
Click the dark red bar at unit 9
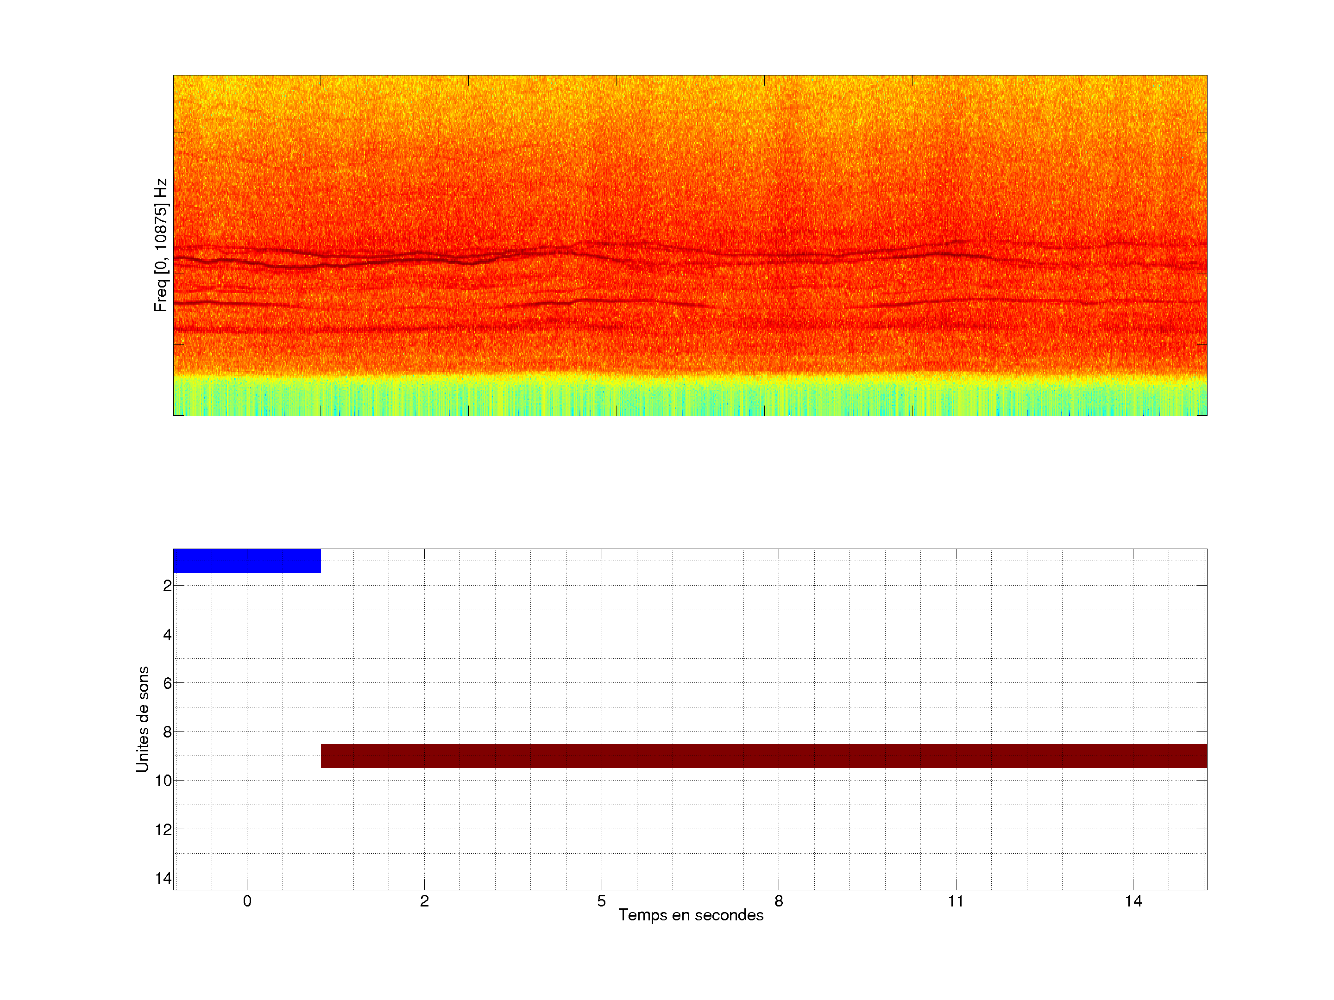tap(763, 755)
